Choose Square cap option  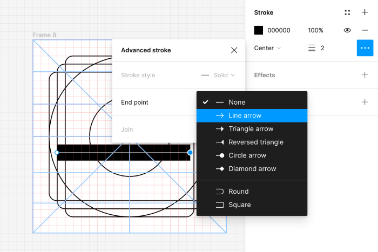[252, 205]
